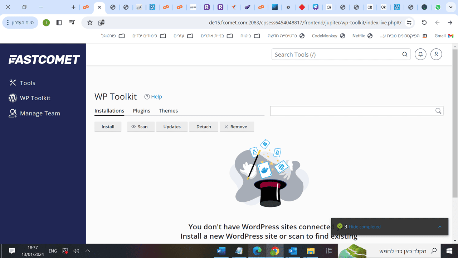Screen dimensions: 458x258
Task: Collapse the completed tasks notification chevron
Action: tap(440, 227)
